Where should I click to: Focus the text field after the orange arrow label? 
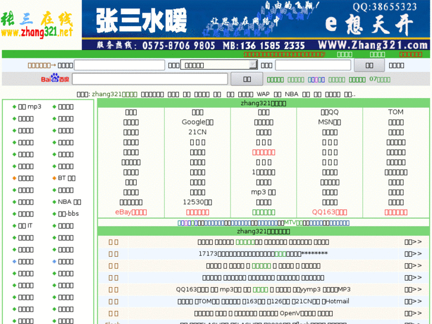tap(119, 65)
